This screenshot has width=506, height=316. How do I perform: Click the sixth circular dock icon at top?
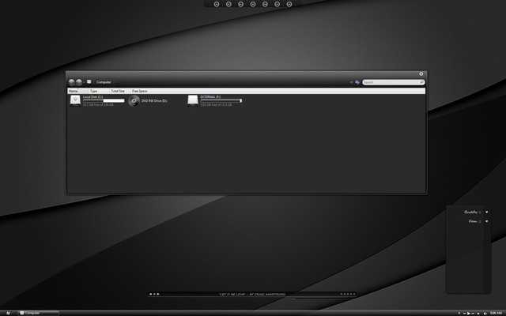click(278, 4)
